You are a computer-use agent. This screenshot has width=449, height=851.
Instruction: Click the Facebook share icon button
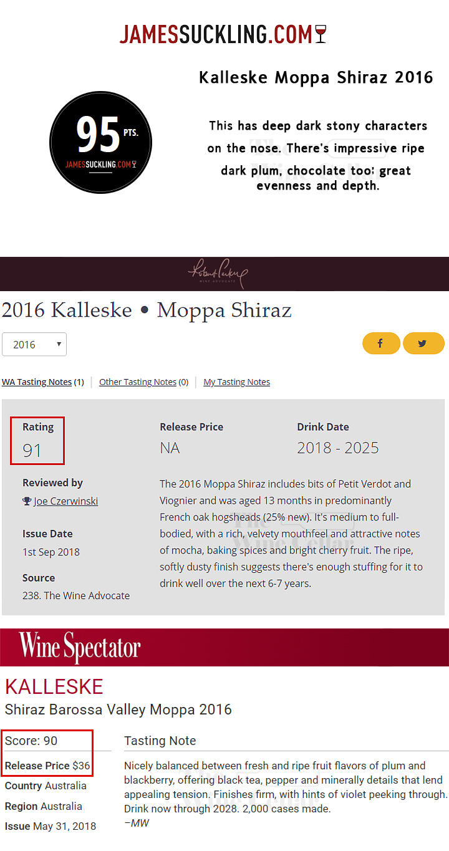point(381,344)
